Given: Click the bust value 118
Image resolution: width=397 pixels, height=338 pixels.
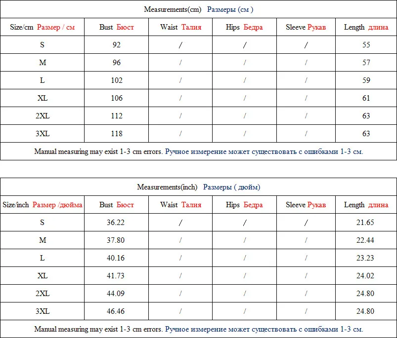Looking at the screenshot, I should tap(117, 133).
